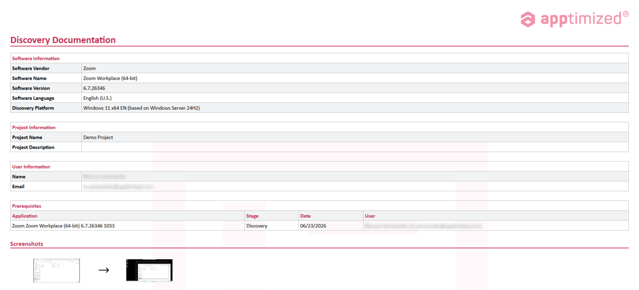
Task: Click the Software Version label
Action: click(31, 88)
